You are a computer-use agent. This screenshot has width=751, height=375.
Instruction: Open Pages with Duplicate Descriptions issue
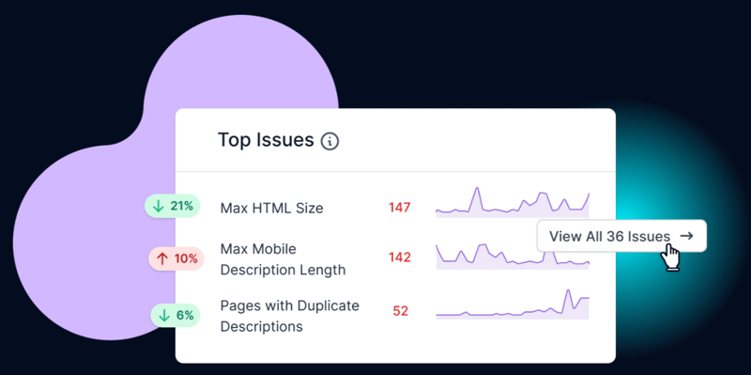click(289, 316)
